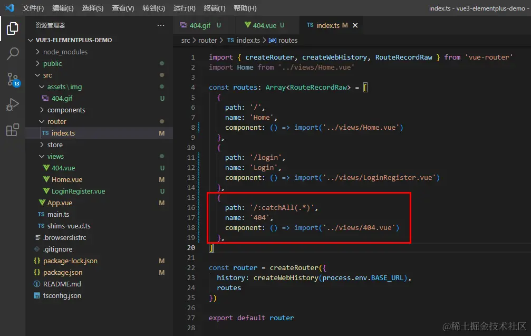Open the Run and Debug view
The image size is (531, 336).
[x=13, y=104]
